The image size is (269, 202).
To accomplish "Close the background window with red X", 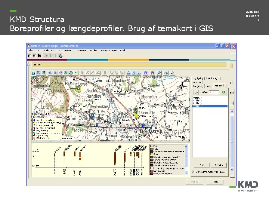I will tap(233, 46).
